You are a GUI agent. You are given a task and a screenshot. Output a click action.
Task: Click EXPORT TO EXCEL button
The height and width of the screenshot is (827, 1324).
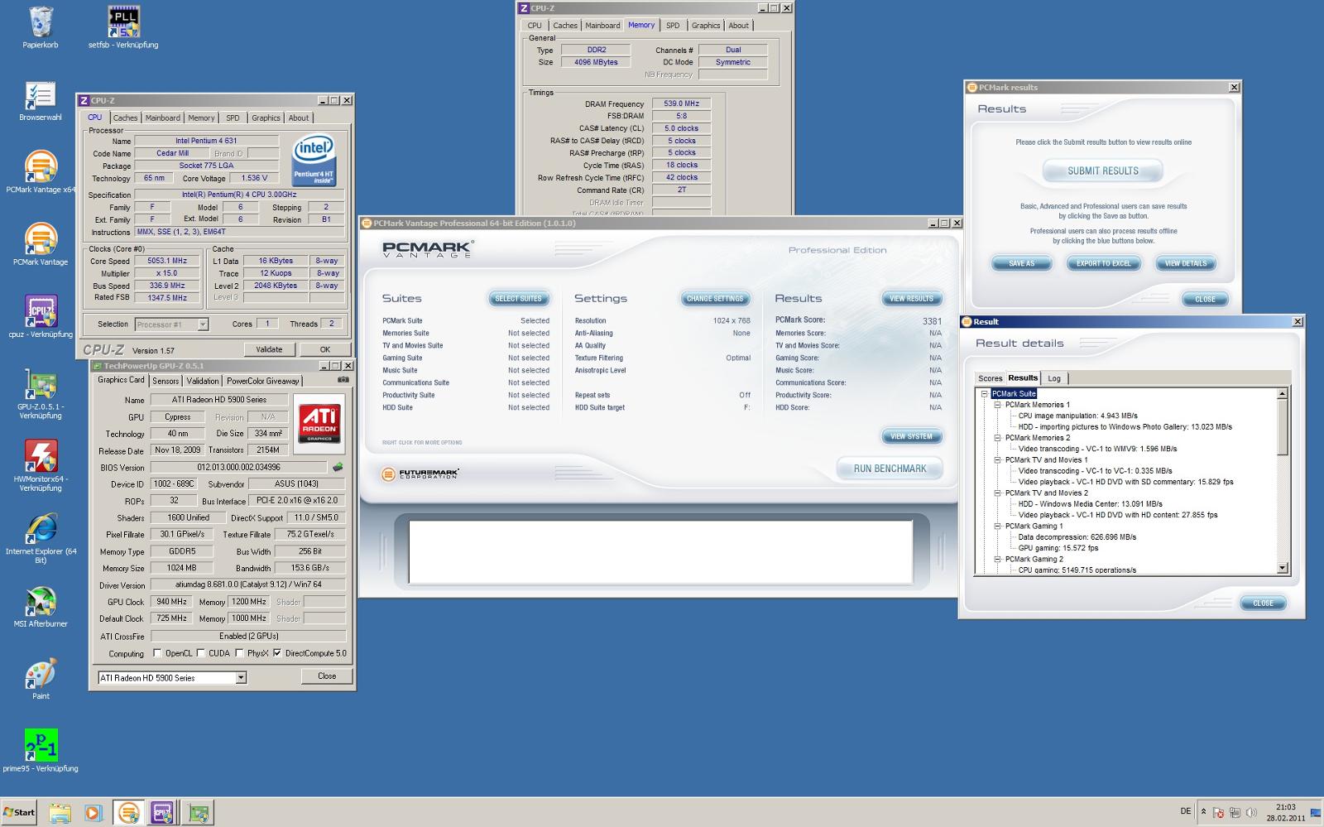point(1103,263)
